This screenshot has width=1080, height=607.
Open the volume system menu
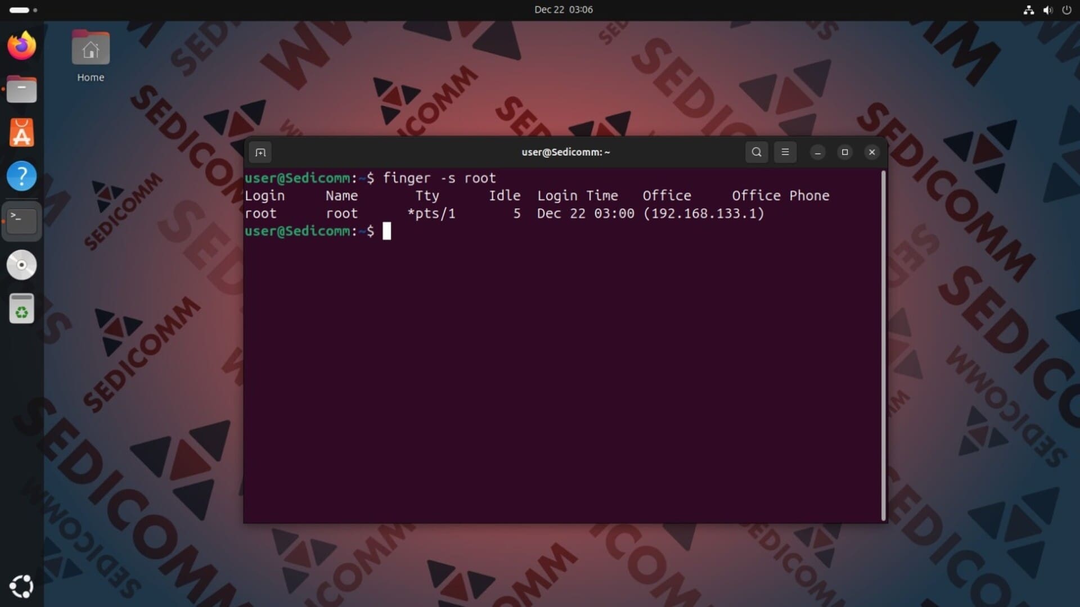click(1047, 10)
